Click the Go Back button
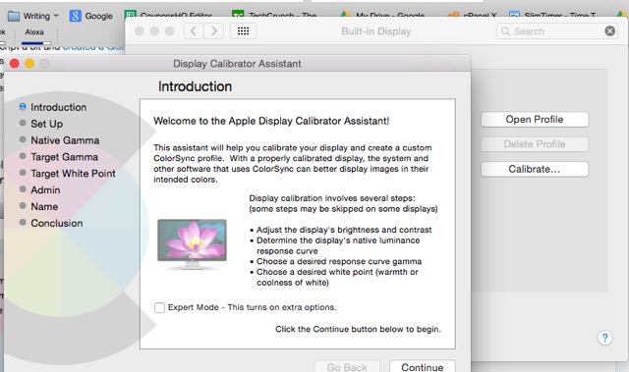Screen dimensions: 629x372 click(347, 366)
